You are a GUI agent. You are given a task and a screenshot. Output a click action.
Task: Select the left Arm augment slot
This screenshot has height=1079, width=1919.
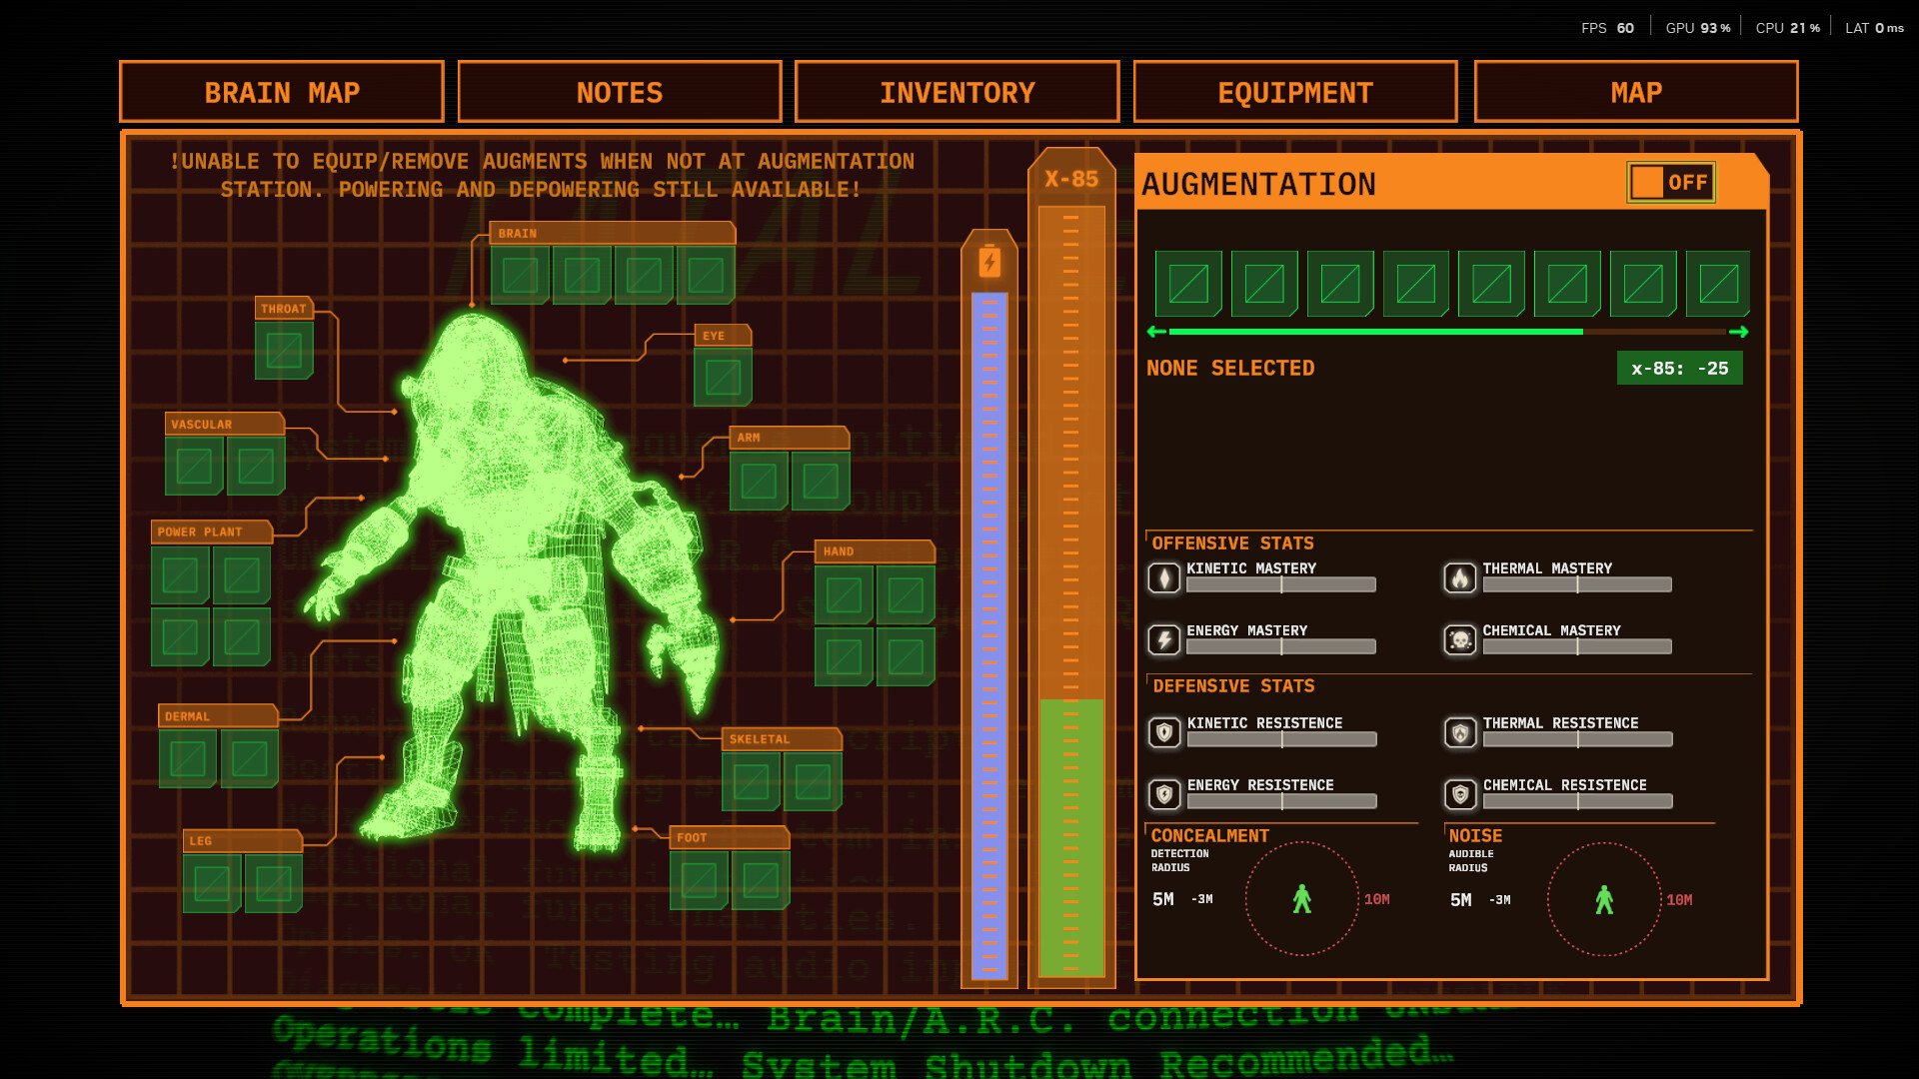point(759,481)
